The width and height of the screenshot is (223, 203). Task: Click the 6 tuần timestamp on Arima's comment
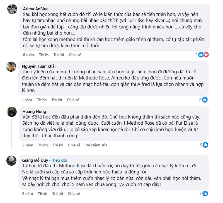[28, 55]
